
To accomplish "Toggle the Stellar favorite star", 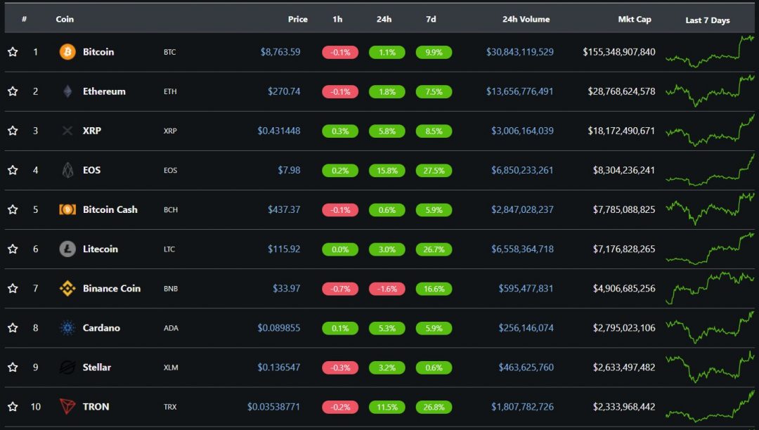I will (13, 367).
